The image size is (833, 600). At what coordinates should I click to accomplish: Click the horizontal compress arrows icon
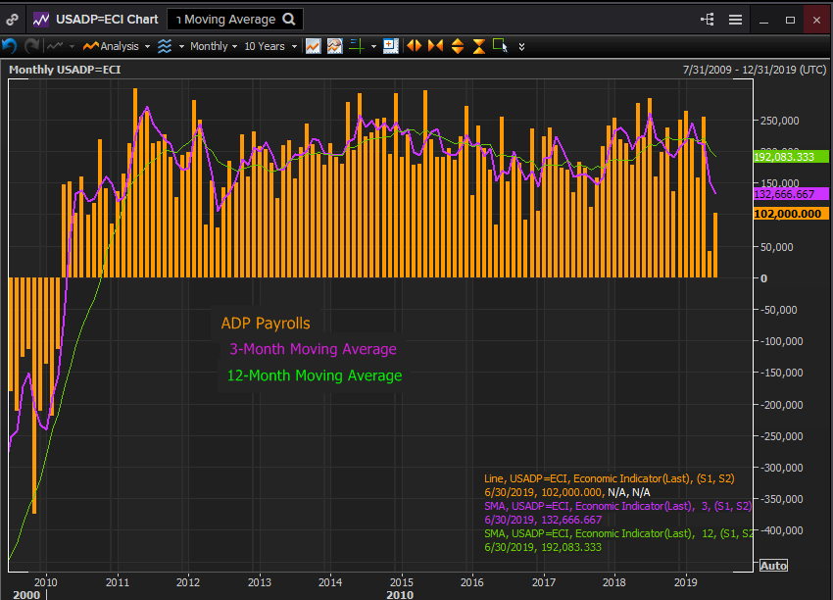[436, 46]
